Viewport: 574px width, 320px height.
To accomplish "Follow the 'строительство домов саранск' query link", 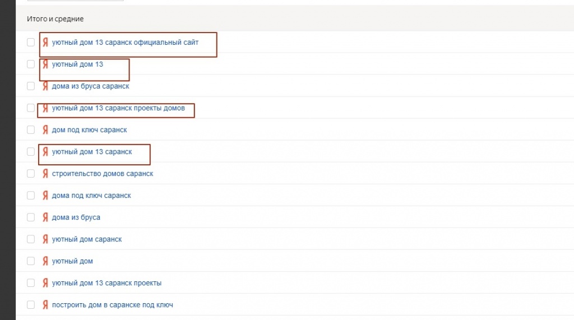I will click(x=103, y=174).
